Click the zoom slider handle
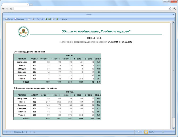Screen dimensions: 178x137 tap(163, 132)
